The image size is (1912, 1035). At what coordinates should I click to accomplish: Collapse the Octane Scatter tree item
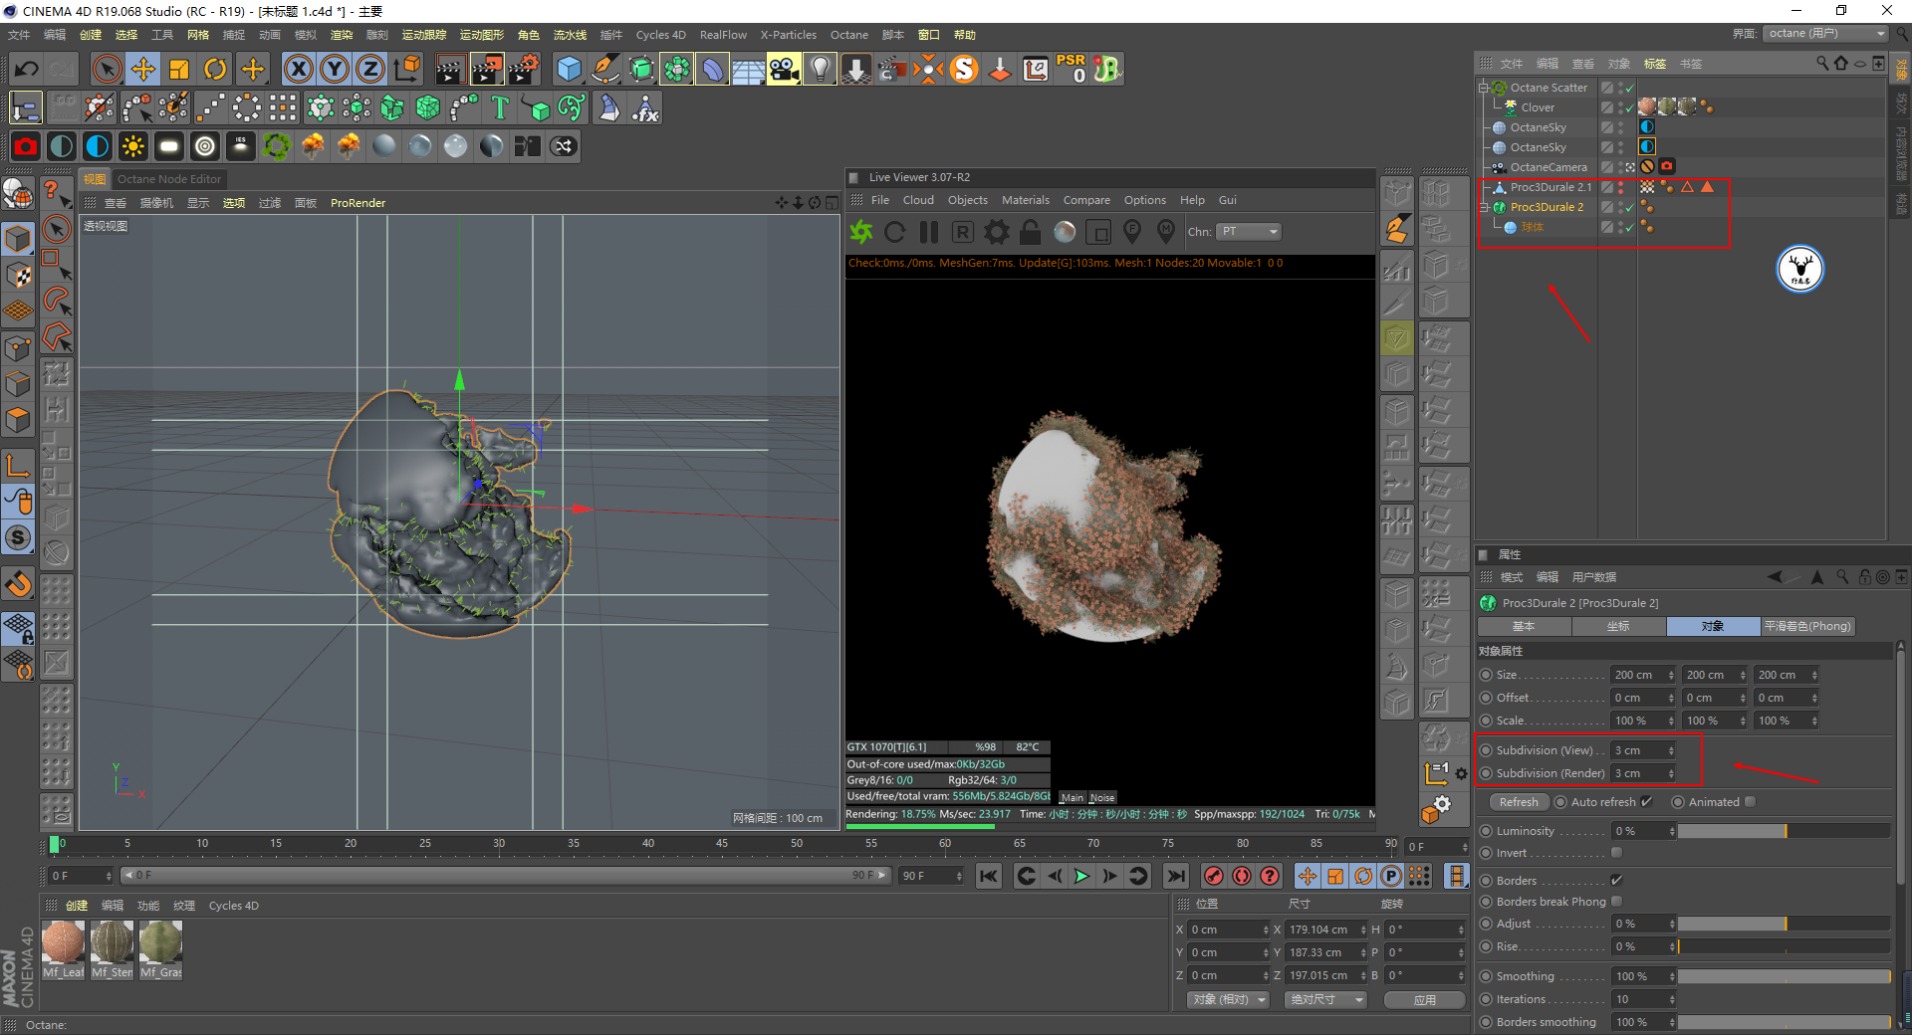[x=1483, y=88]
